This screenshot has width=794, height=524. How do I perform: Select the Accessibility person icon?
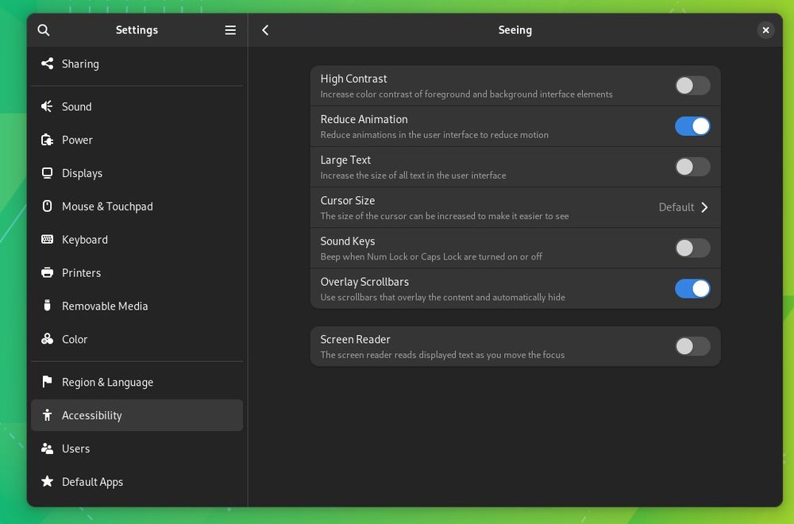46,415
